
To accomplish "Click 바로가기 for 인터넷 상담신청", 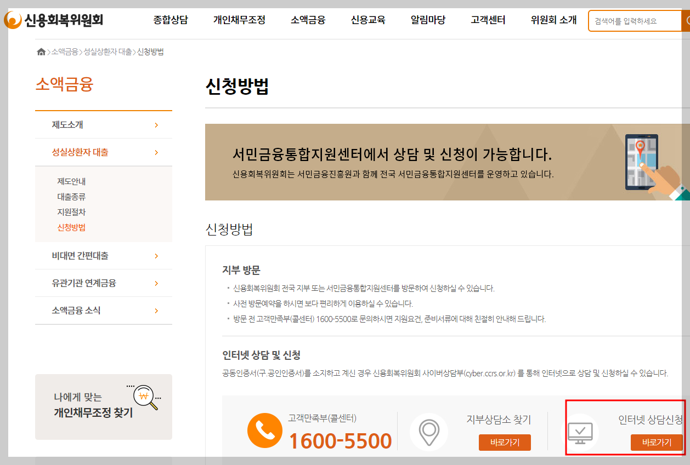I will tap(656, 443).
